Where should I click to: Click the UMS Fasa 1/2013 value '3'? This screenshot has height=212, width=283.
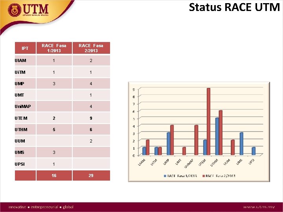[54, 152]
